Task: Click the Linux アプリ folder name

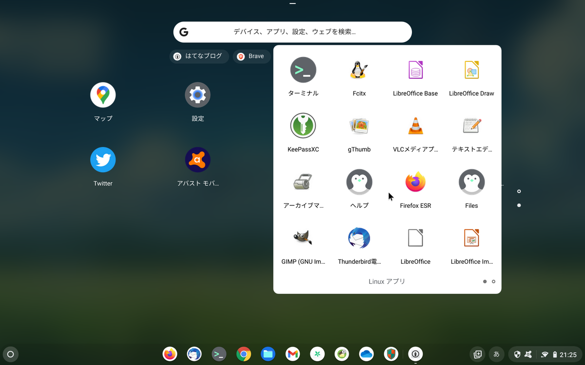Action: point(387,281)
